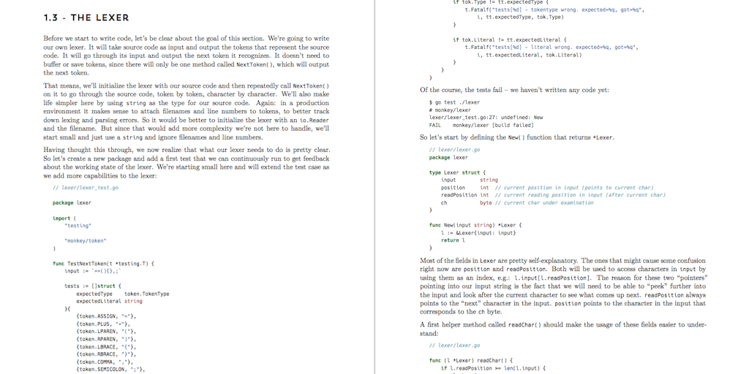Click the "i, tt.expectedLiteral, tok.Literal)" line
The height and width of the screenshot is (374, 749).
530,56
